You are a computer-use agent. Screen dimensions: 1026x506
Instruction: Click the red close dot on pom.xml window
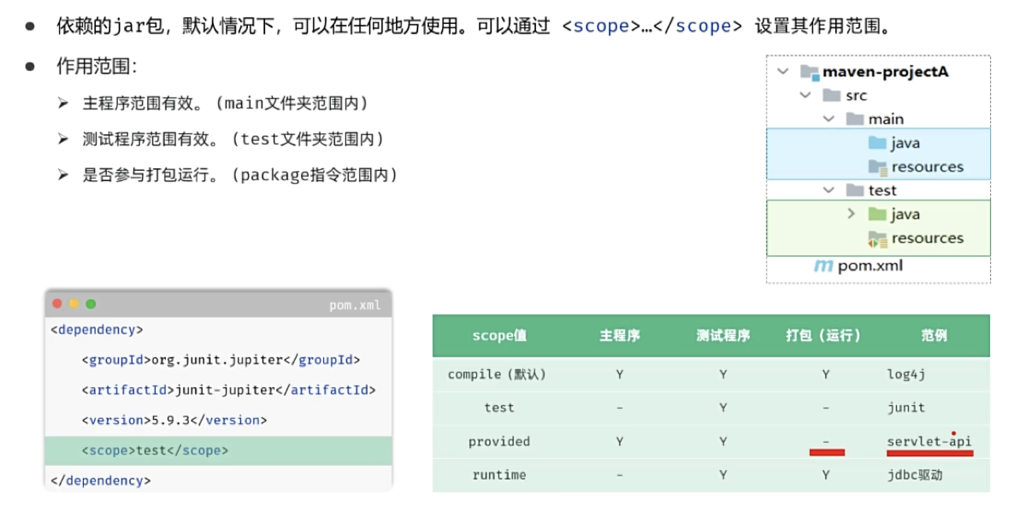click(57, 303)
